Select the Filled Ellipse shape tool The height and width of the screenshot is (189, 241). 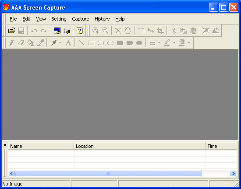pyautogui.click(x=139, y=43)
